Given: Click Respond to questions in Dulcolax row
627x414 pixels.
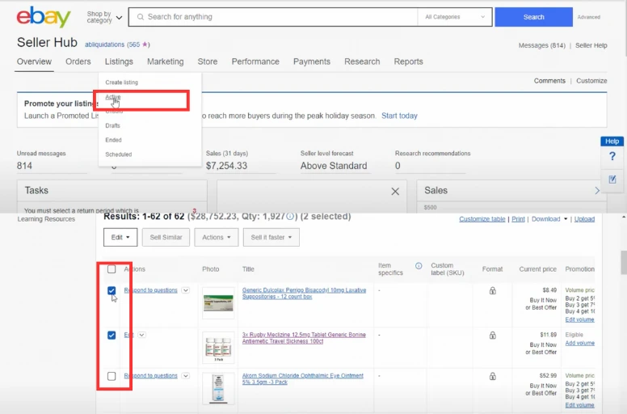Looking at the screenshot, I should (x=151, y=290).
